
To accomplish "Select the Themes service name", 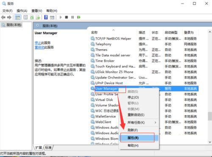I will pyautogui.click(x=101, y=50).
